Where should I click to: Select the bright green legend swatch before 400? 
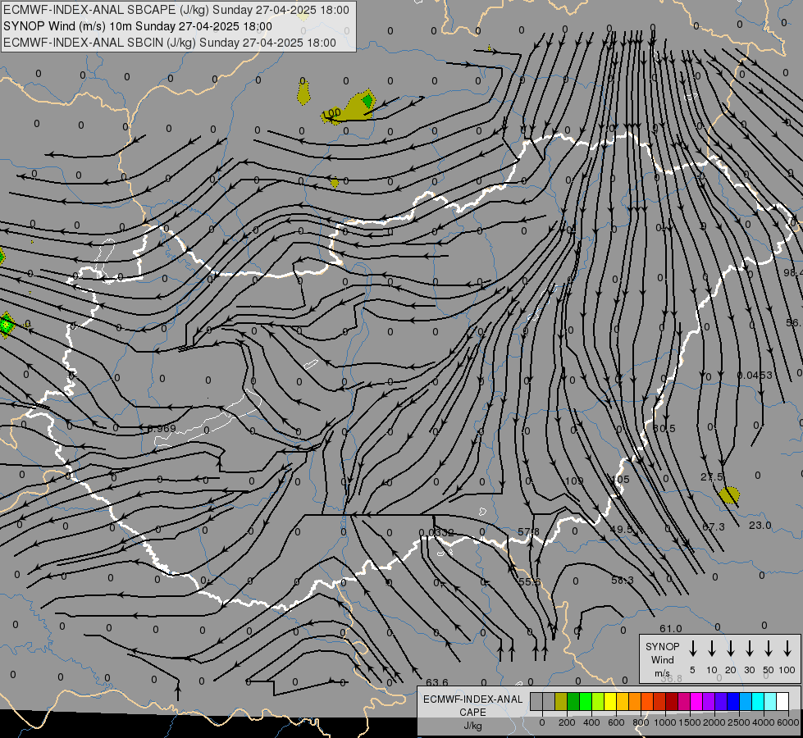[x=586, y=701]
